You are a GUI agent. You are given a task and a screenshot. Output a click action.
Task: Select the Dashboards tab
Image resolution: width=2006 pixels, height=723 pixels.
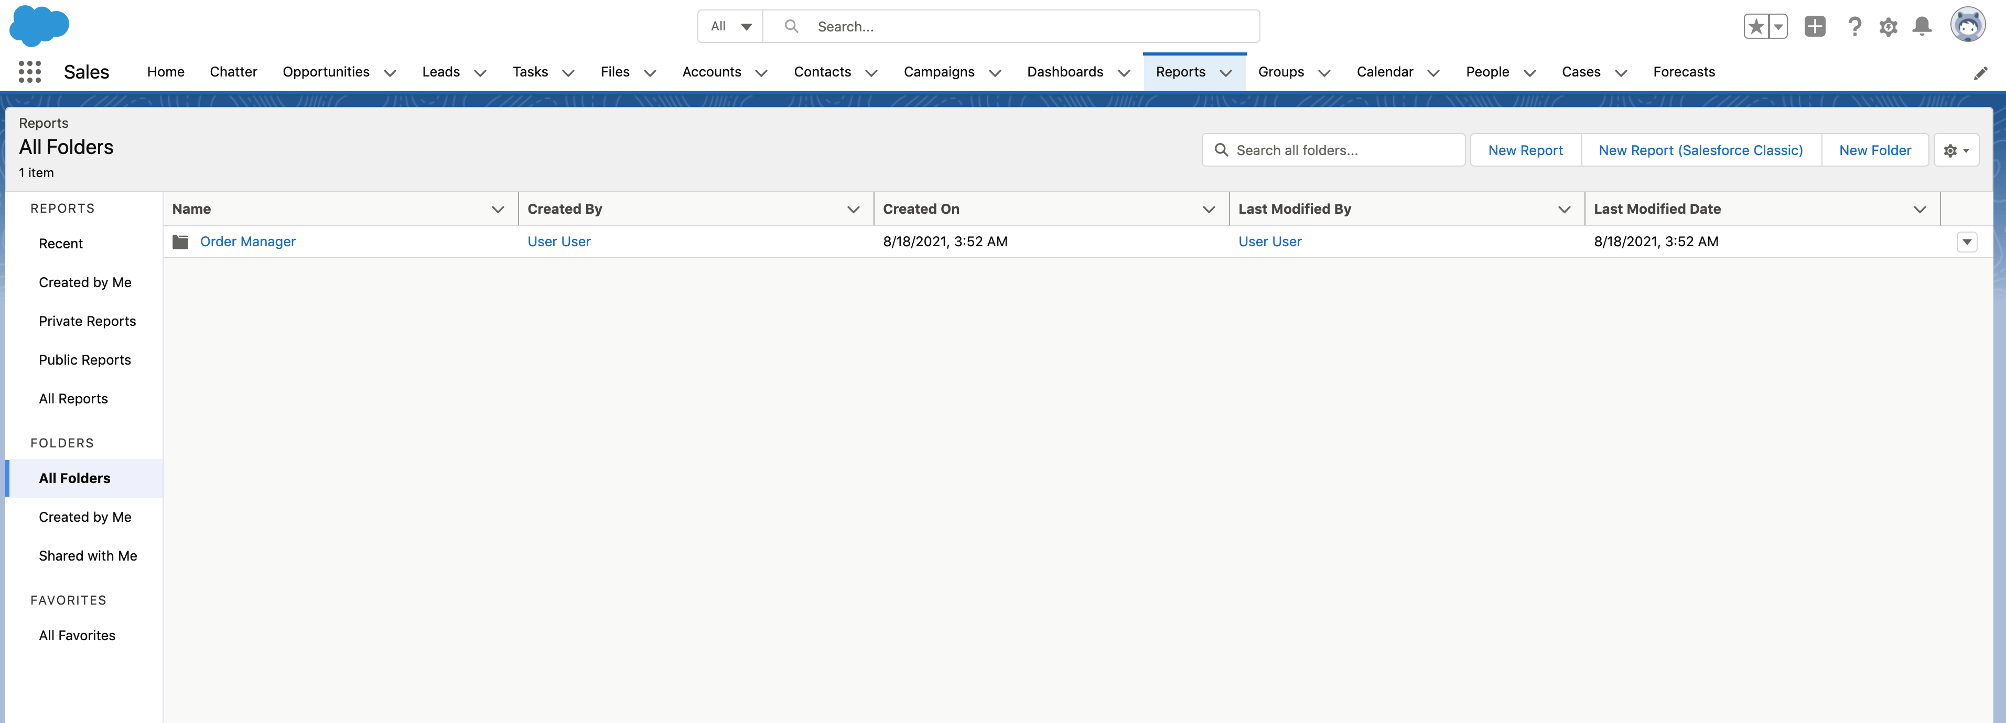[1065, 72]
